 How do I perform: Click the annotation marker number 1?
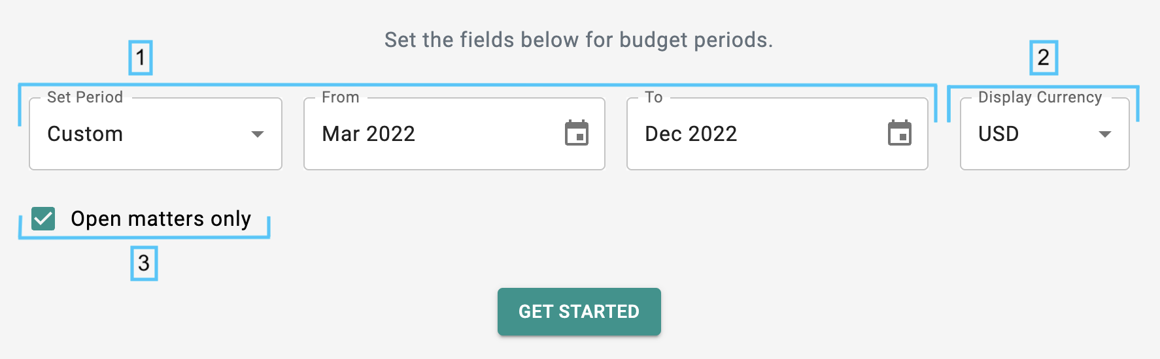(141, 58)
